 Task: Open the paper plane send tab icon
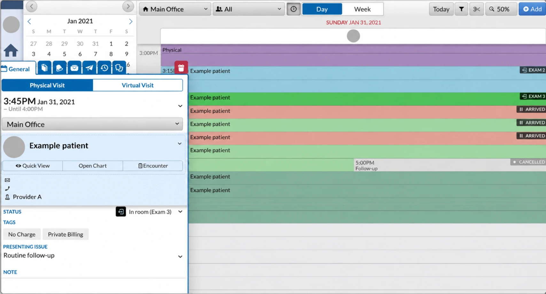pos(89,68)
